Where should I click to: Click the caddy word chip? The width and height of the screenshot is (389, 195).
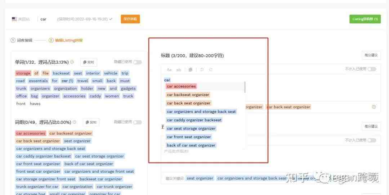tap(95, 96)
